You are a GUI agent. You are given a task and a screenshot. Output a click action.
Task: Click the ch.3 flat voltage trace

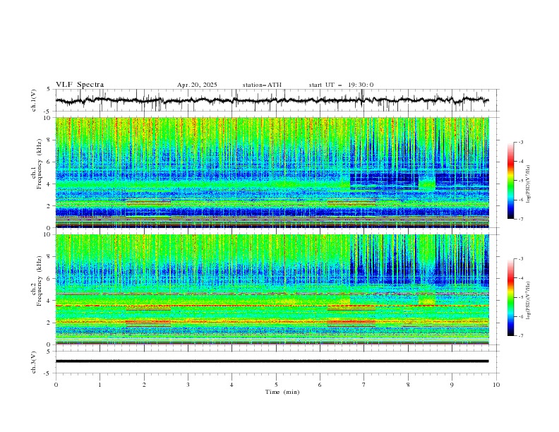point(272,361)
